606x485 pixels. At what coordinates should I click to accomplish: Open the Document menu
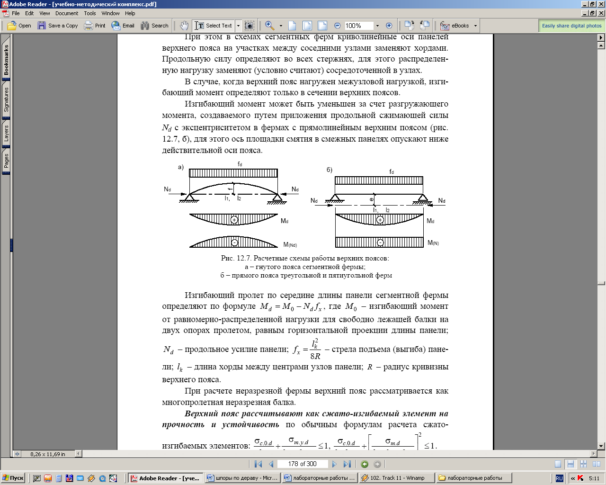click(67, 13)
